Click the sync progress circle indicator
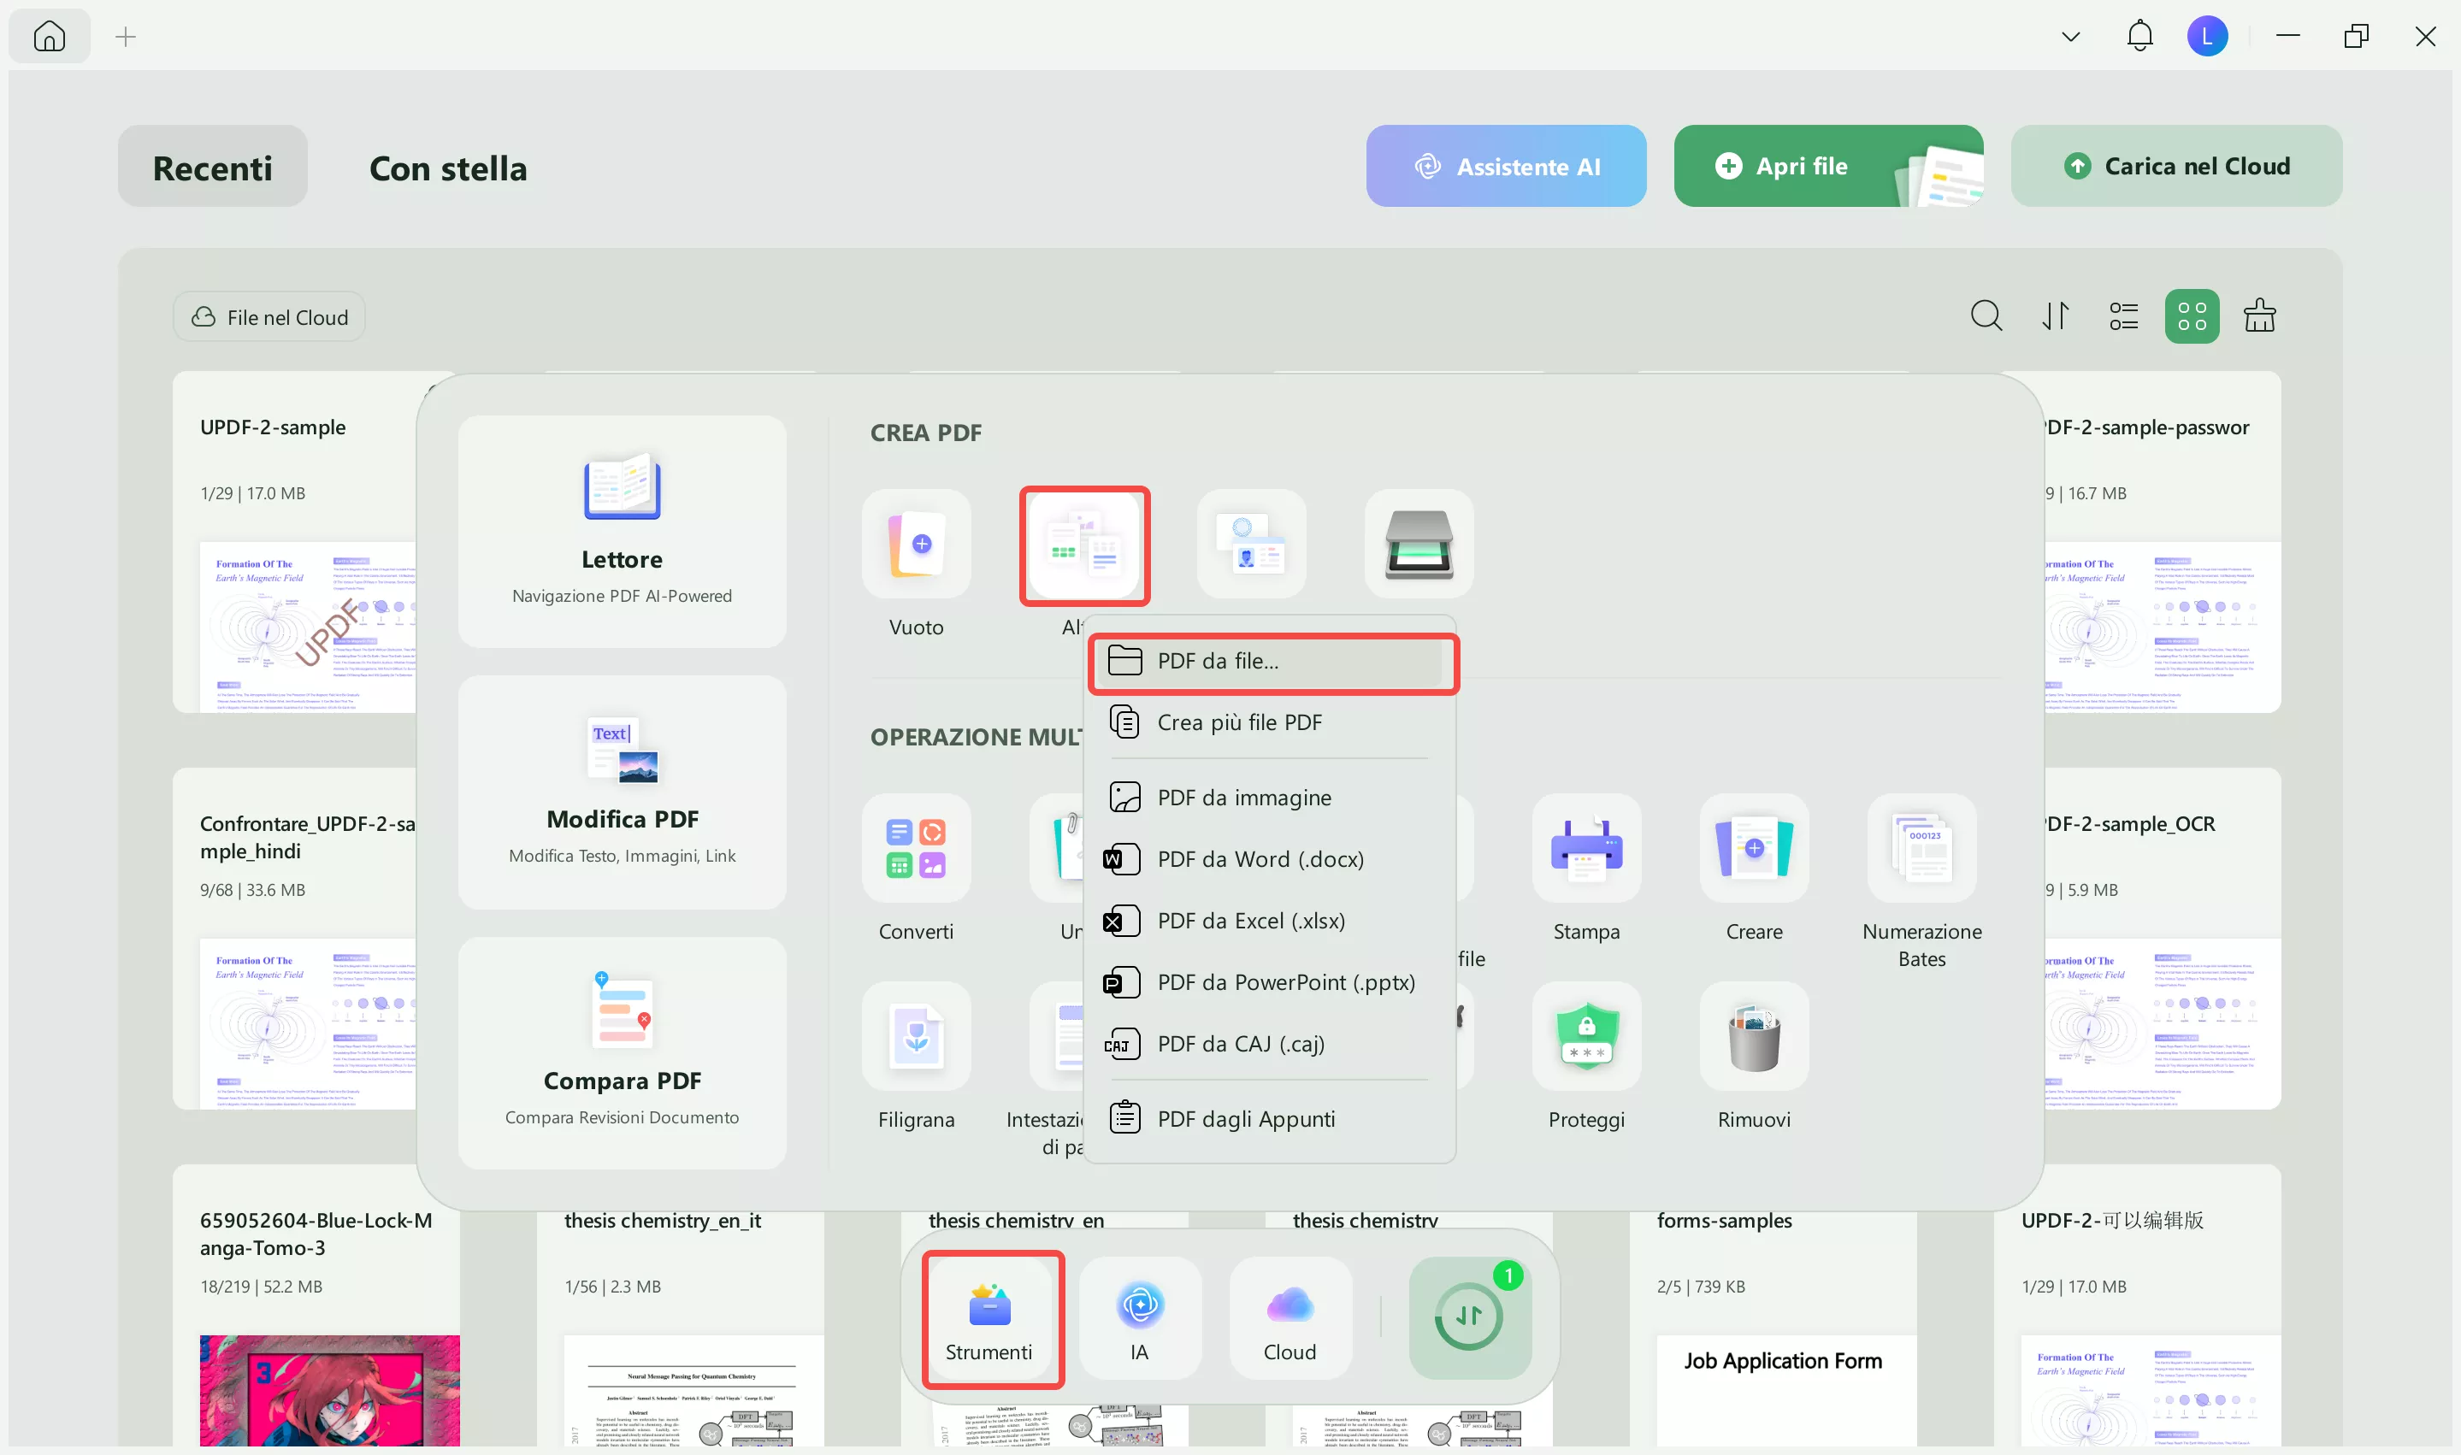Viewport: 2461px width, 1455px height. click(x=1467, y=1316)
